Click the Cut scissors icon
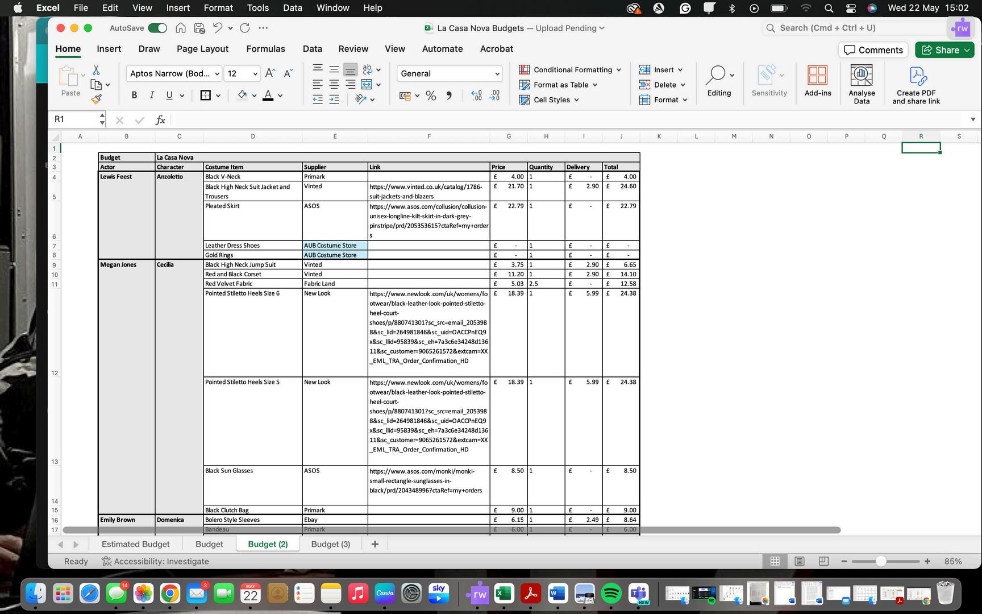 click(x=96, y=70)
